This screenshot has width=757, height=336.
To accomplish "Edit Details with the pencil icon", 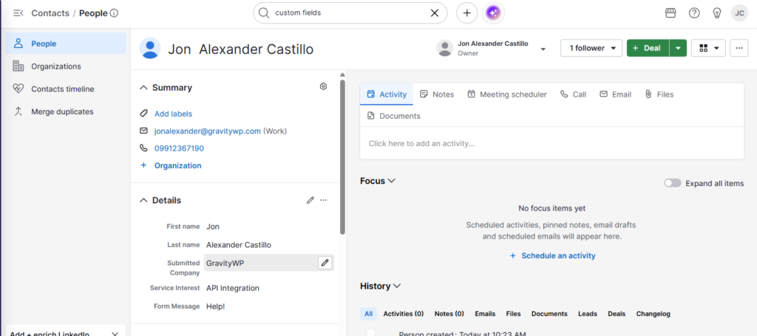I will [310, 200].
